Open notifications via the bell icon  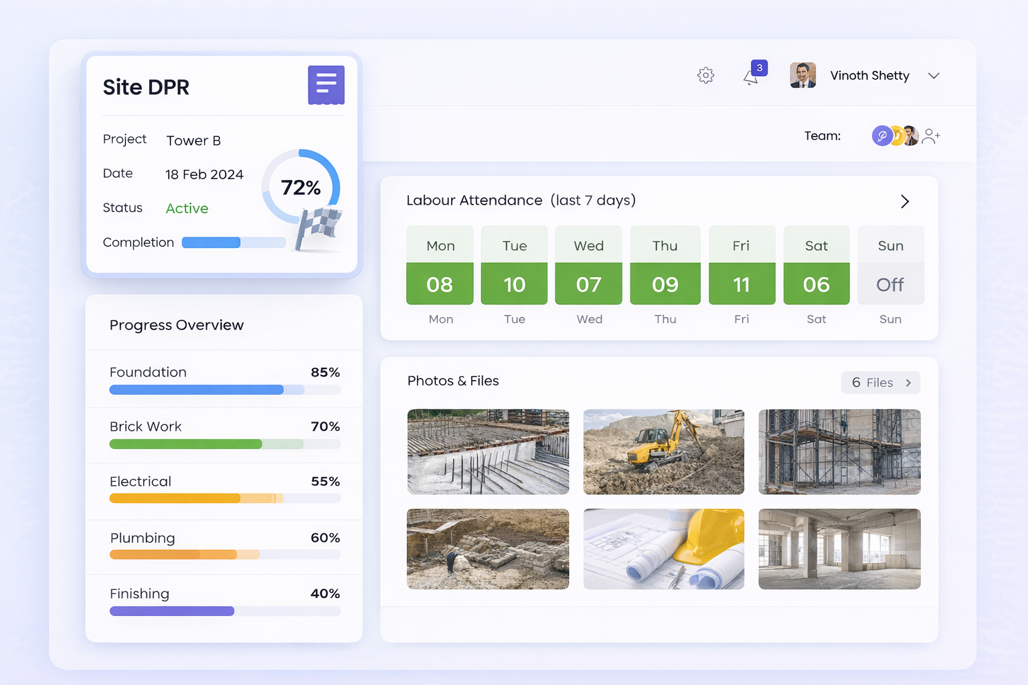[x=751, y=78]
